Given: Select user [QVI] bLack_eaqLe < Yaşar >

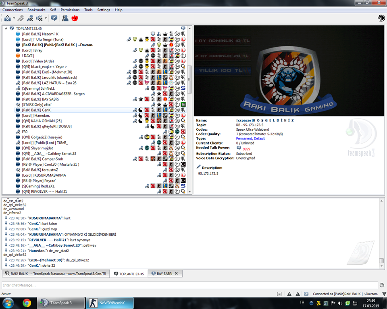Looking at the screenshot, I should coord(44,66).
